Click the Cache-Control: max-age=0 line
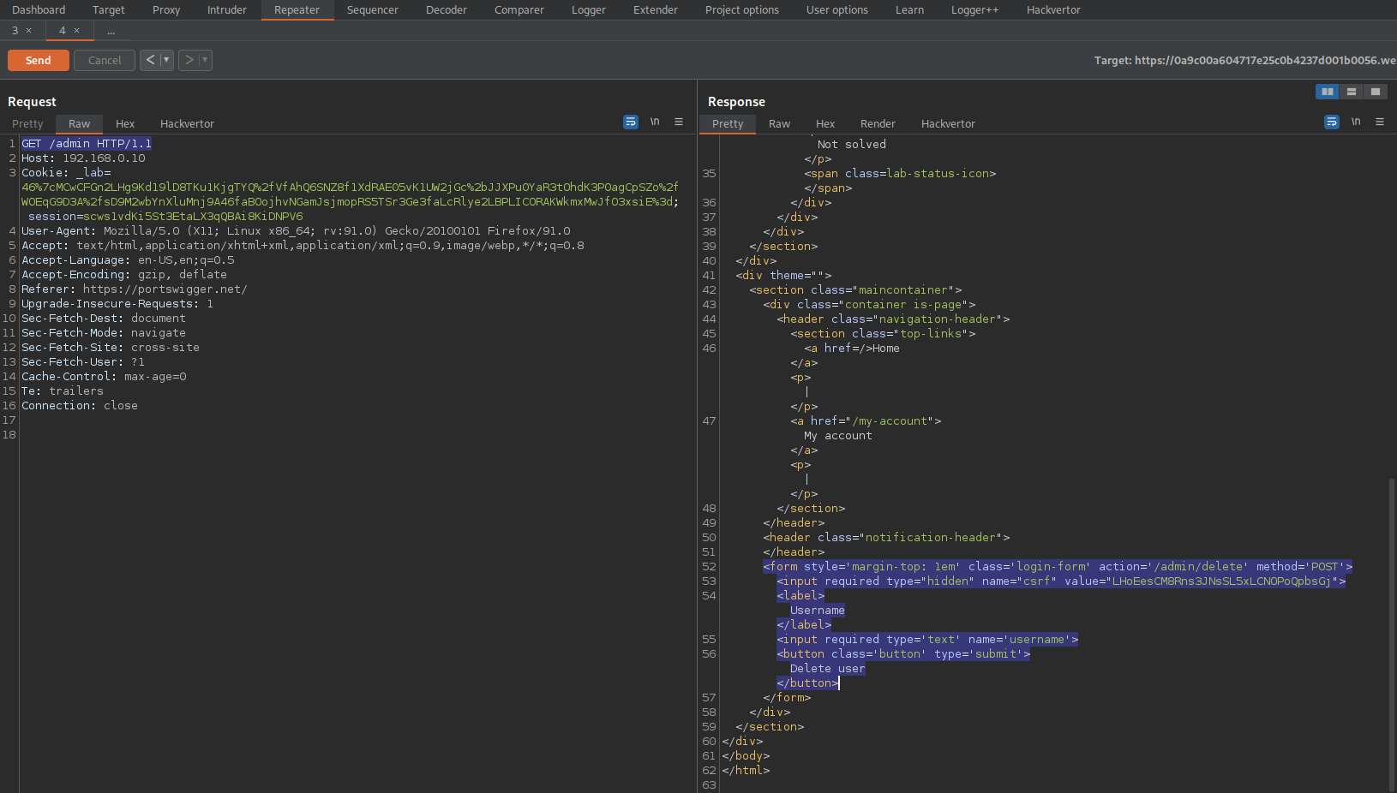 tap(104, 377)
